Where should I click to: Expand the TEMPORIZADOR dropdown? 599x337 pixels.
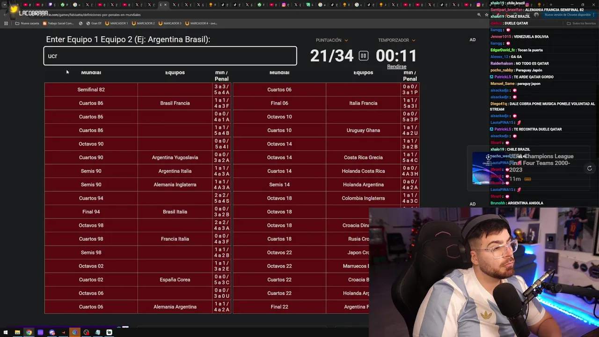[x=397, y=40]
